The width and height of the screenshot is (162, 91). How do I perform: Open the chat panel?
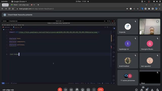click(x=147, y=90)
